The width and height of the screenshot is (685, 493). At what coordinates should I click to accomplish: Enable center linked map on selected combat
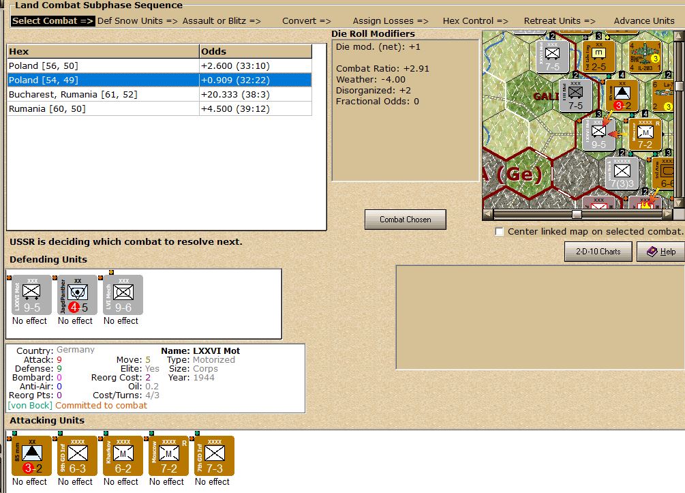(500, 232)
